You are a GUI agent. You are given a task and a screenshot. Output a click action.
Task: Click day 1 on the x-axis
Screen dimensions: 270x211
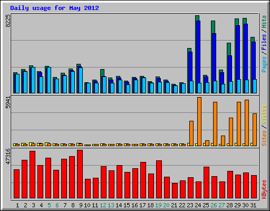(x=17, y=205)
